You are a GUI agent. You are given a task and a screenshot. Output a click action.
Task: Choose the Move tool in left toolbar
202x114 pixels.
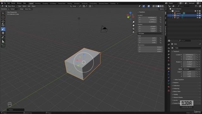coord(3,21)
